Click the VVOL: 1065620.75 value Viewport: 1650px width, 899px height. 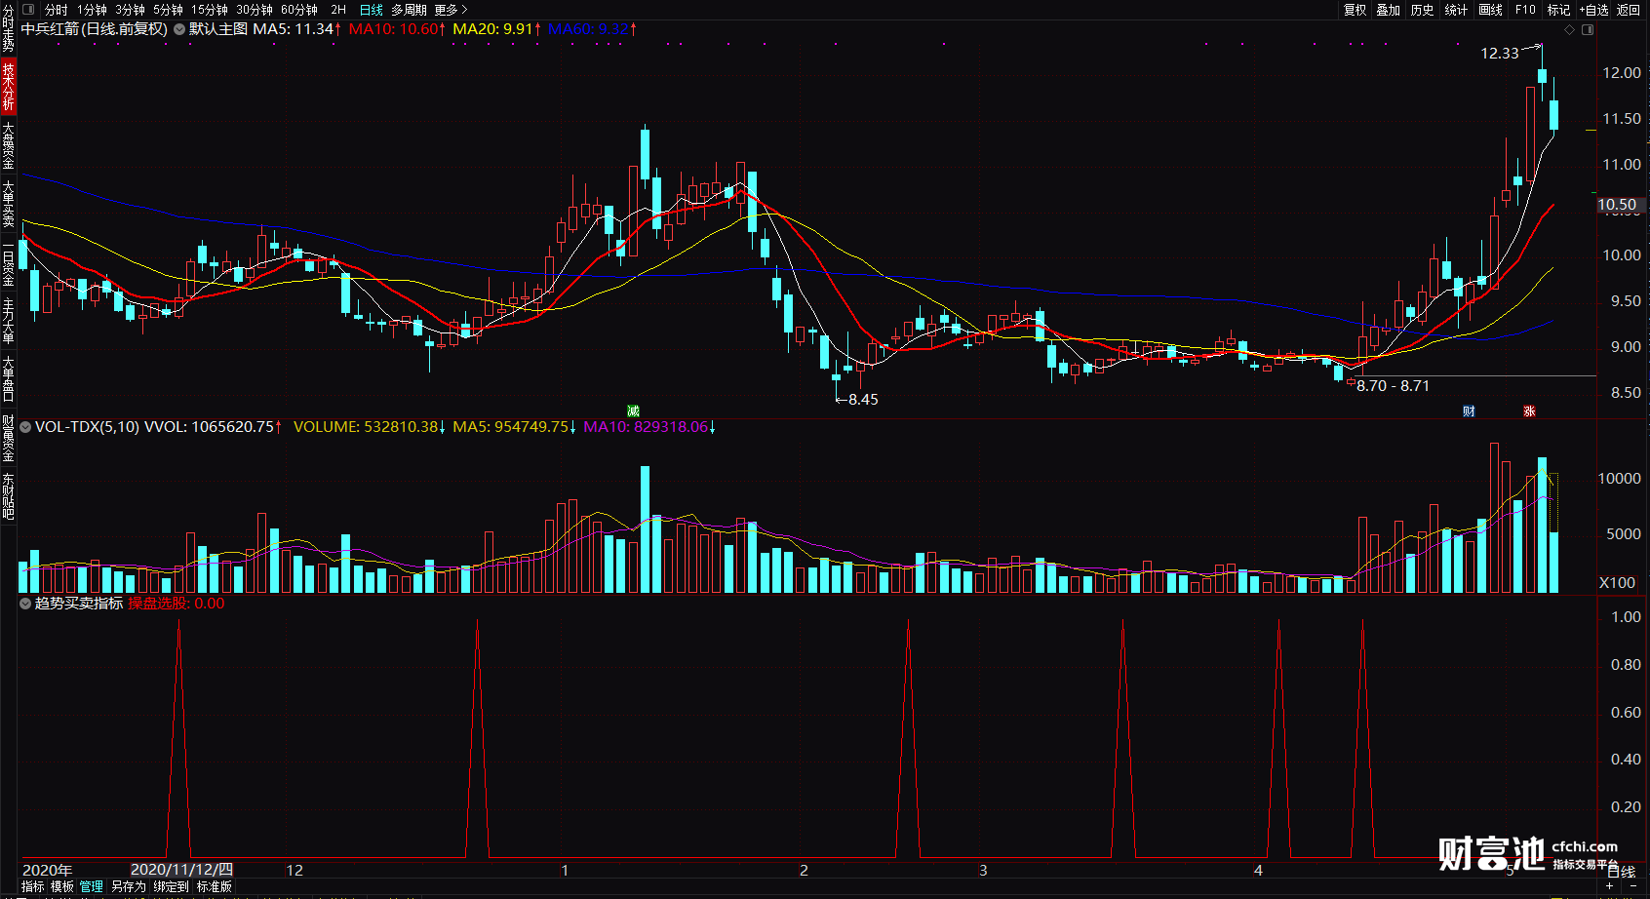coord(213,427)
